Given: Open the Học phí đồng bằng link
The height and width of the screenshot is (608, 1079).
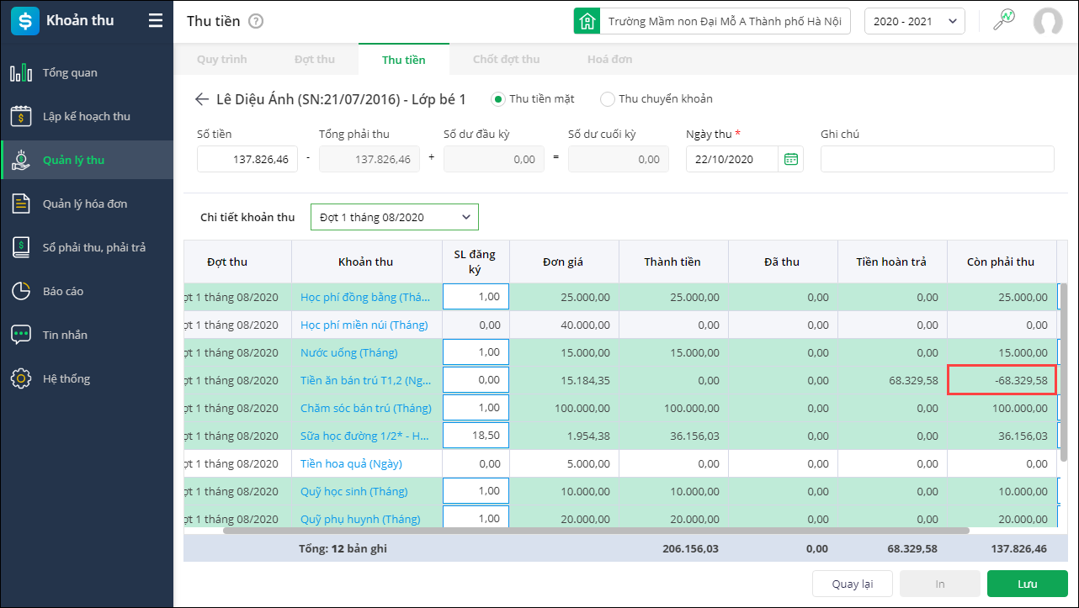Looking at the screenshot, I should point(365,297).
